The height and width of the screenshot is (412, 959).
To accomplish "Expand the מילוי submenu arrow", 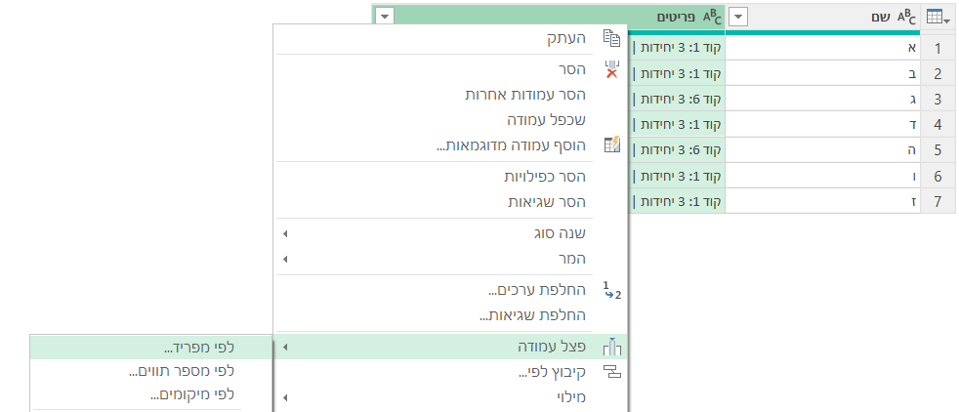I will pyautogui.click(x=285, y=397).
